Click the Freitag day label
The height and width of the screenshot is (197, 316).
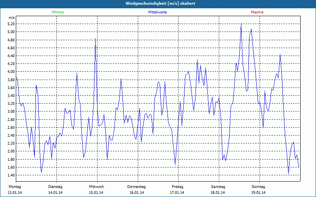[x=177, y=187]
